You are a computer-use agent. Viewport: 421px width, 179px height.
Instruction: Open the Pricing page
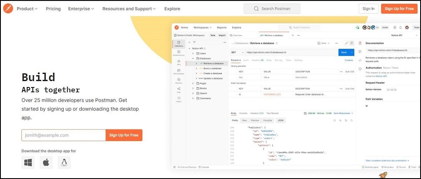(x=53, y=9)
